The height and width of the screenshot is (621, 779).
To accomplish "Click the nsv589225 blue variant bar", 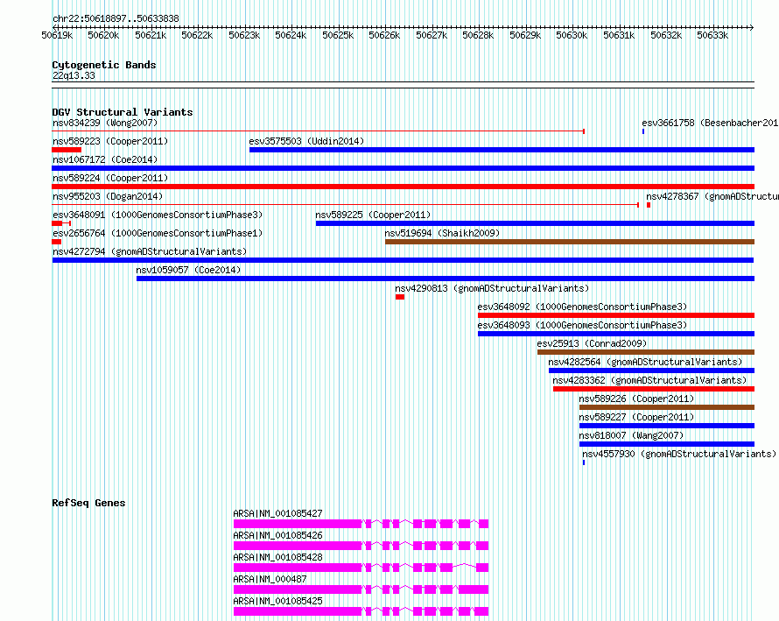I will click(535, 223).
